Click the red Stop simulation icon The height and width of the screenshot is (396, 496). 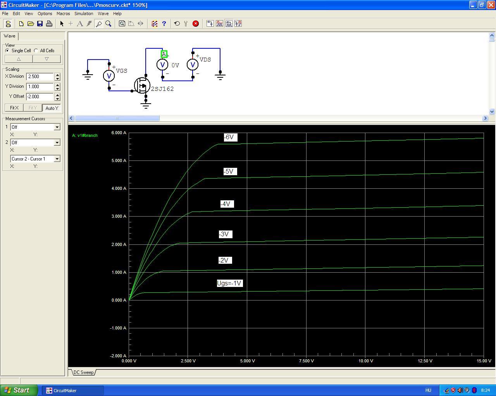[196, 24]
